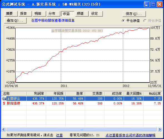Open the 明细 details tab
The width and height of the screenshot is (164, 139).
[x=39, y=14]
